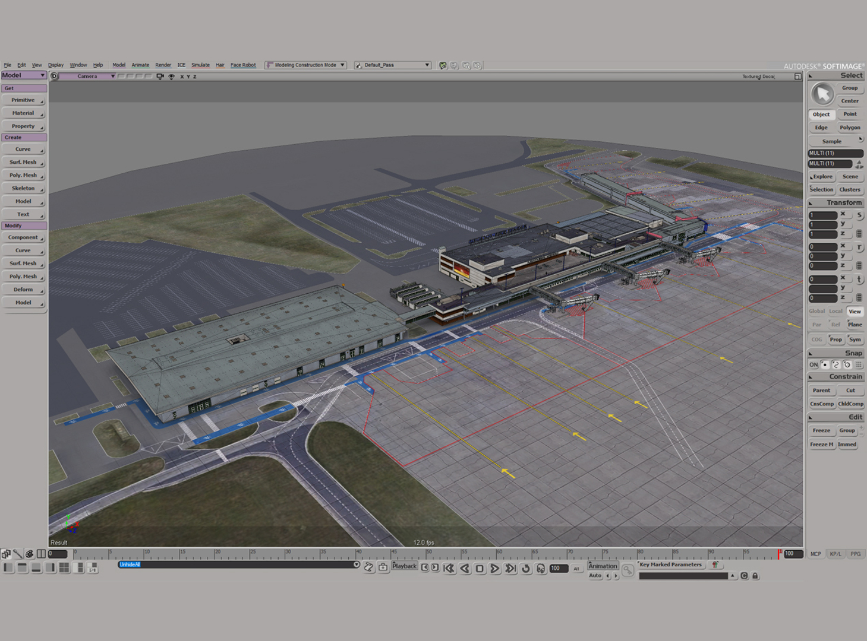
Task: Click the snap to grid icon
Action: pyautogui.click(x=859, y=365)
